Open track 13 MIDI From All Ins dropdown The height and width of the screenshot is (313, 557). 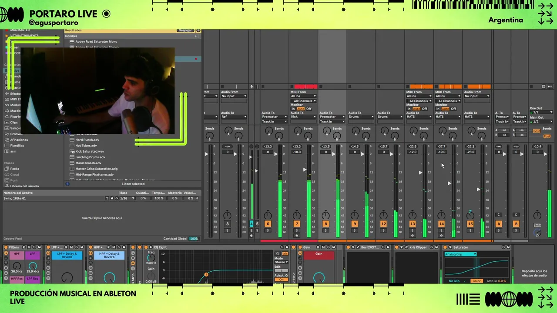pyautogui.click(x=419, y=96)
